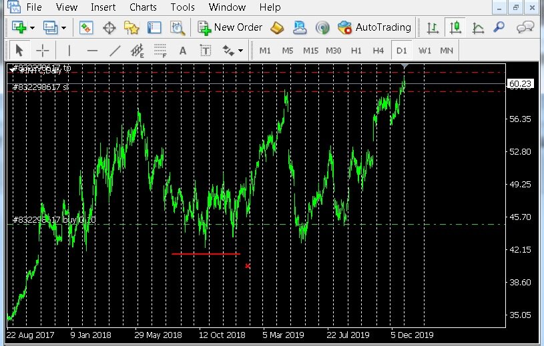The height and width of the screenshot is (346, 544).
Task: Open the Strategy Tester magnifier icon
Action: [x=178, y=27]
